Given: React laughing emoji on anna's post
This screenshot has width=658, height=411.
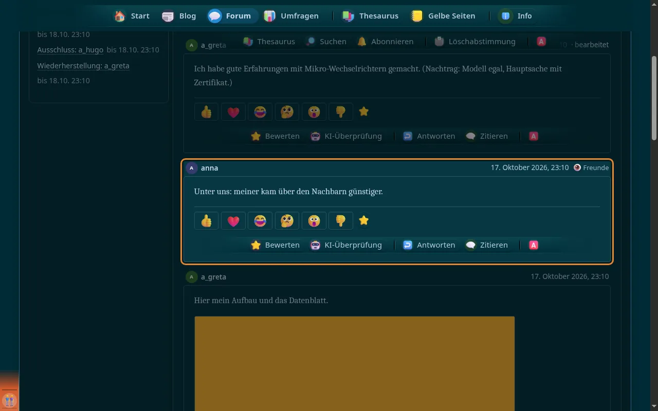Looking at the screenshot, I should pos(260,220).
